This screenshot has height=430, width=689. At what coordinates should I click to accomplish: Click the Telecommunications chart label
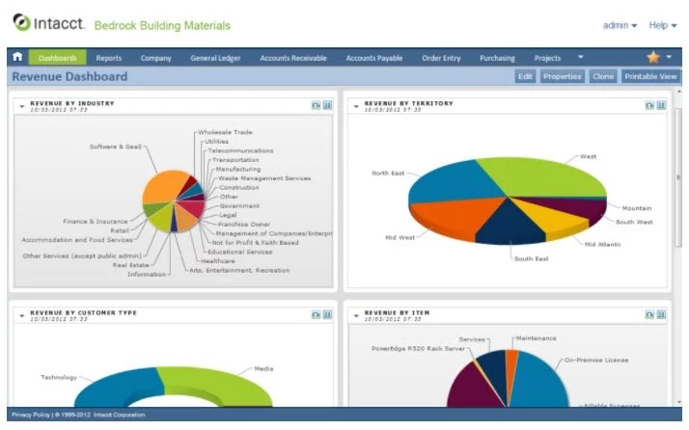coord(240,150)
